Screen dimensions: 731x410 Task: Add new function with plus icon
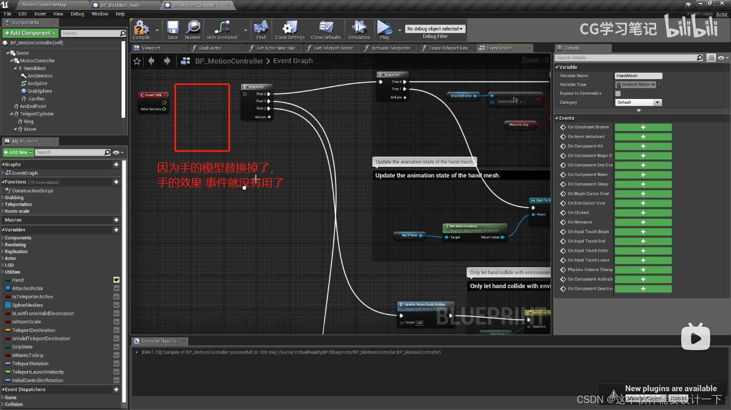(x=116, y=182)
